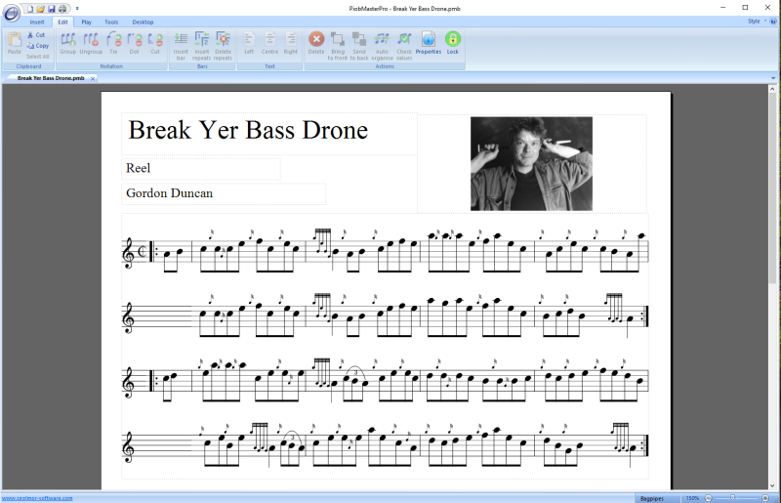Click the Gordon Duncan composer field
Viewport: 781px width, 503px height.
(x=224, y=193)
